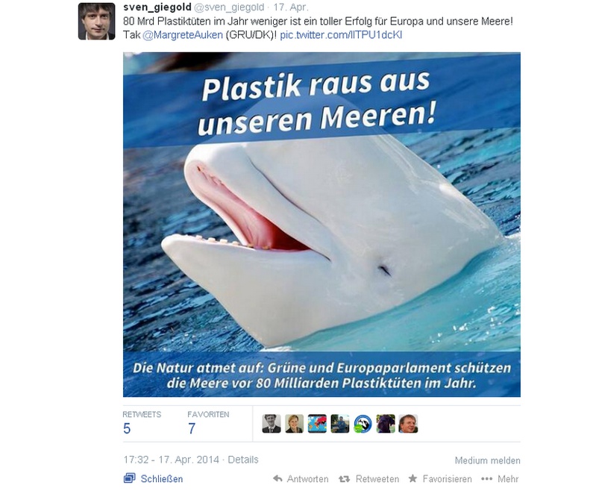Click the sven_giegold display name

pyautogui.click(x=157, y=7)
